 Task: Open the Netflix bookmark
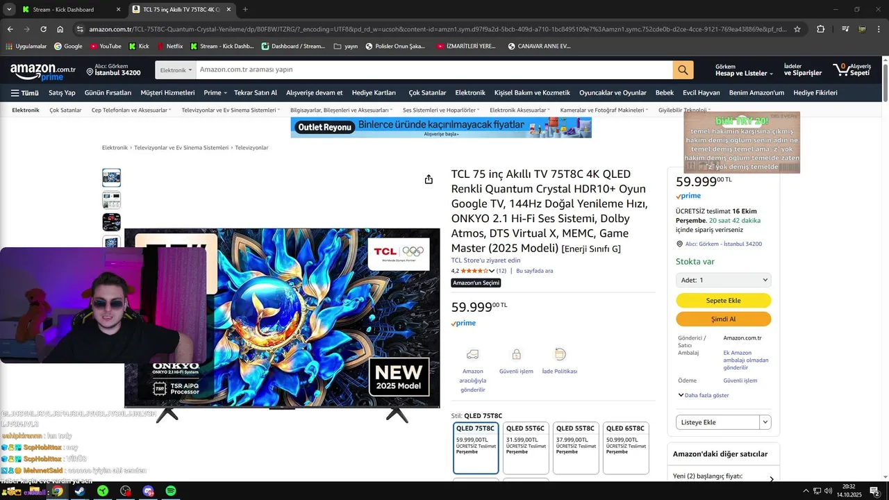pos(169,47)
